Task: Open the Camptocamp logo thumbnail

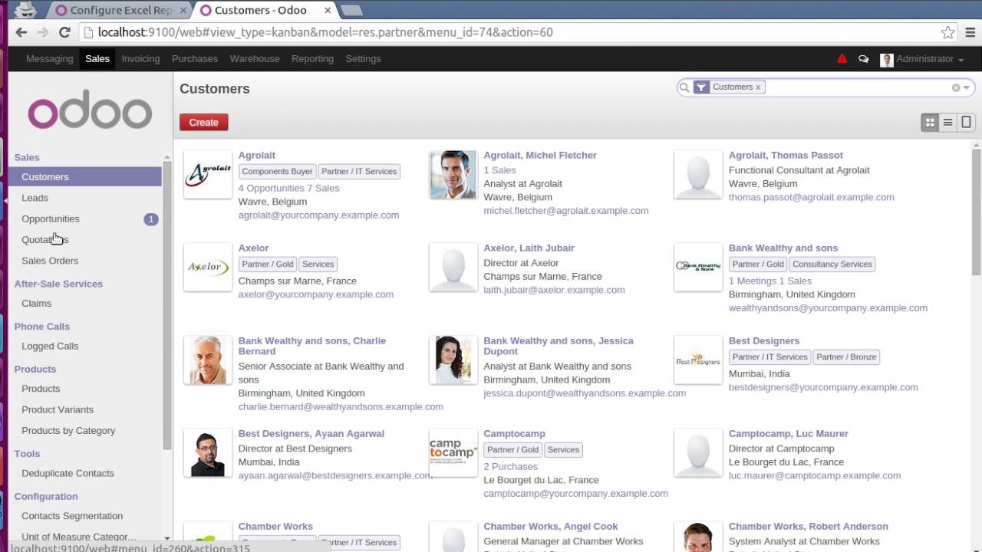Action: (x=453, y=453)
